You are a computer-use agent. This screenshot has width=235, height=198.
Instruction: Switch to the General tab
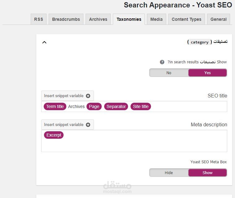[218, 19]
